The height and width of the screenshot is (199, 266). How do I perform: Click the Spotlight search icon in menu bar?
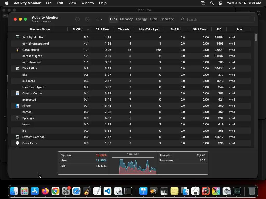pyautogui.click(x=212, y=3)
